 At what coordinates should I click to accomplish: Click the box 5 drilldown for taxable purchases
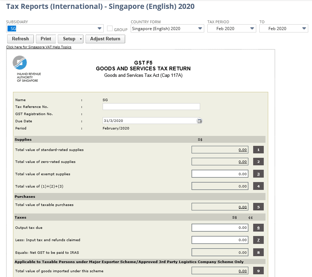[258, 206]
